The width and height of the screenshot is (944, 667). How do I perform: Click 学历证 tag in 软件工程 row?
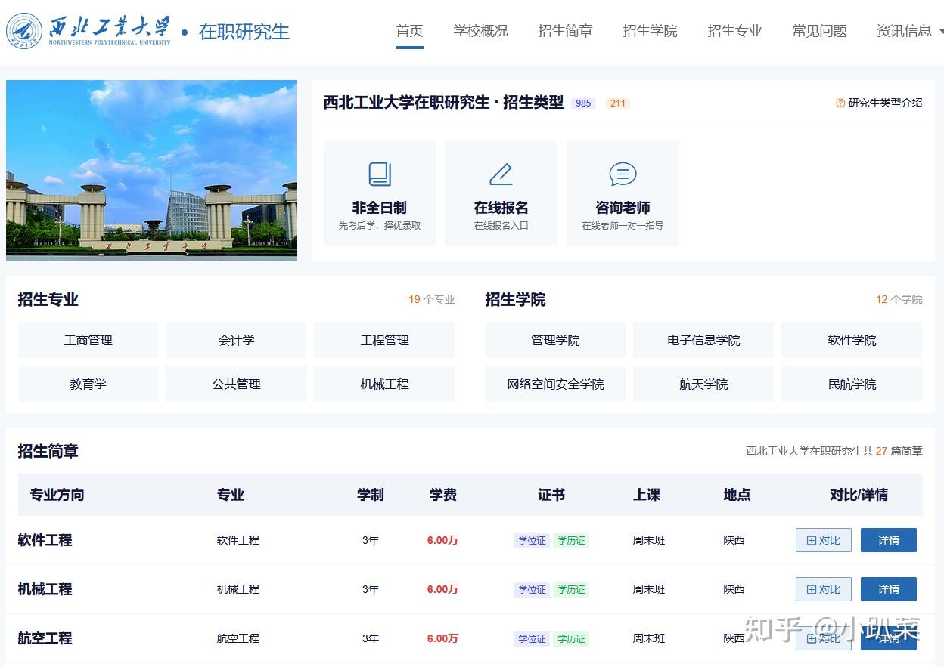[571, 541]
